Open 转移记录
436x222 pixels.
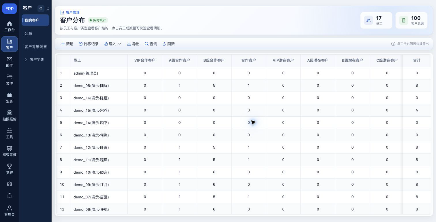pyautogui.click(x=89, y=44)
